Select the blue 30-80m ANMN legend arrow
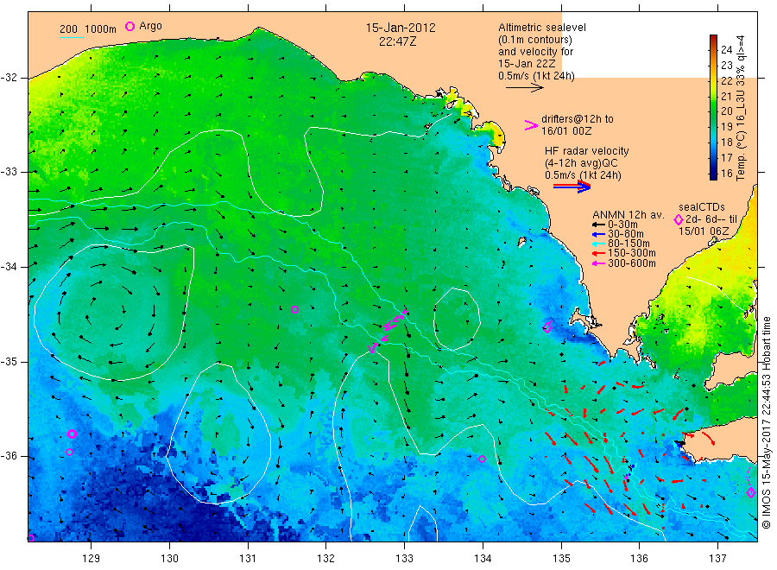The image size is (777, 570). [x=598, y=234]
